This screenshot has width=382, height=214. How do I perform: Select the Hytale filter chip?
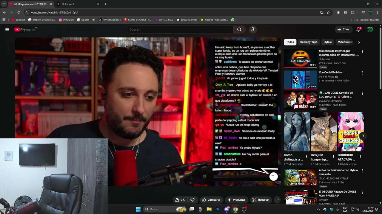[328, 42]
